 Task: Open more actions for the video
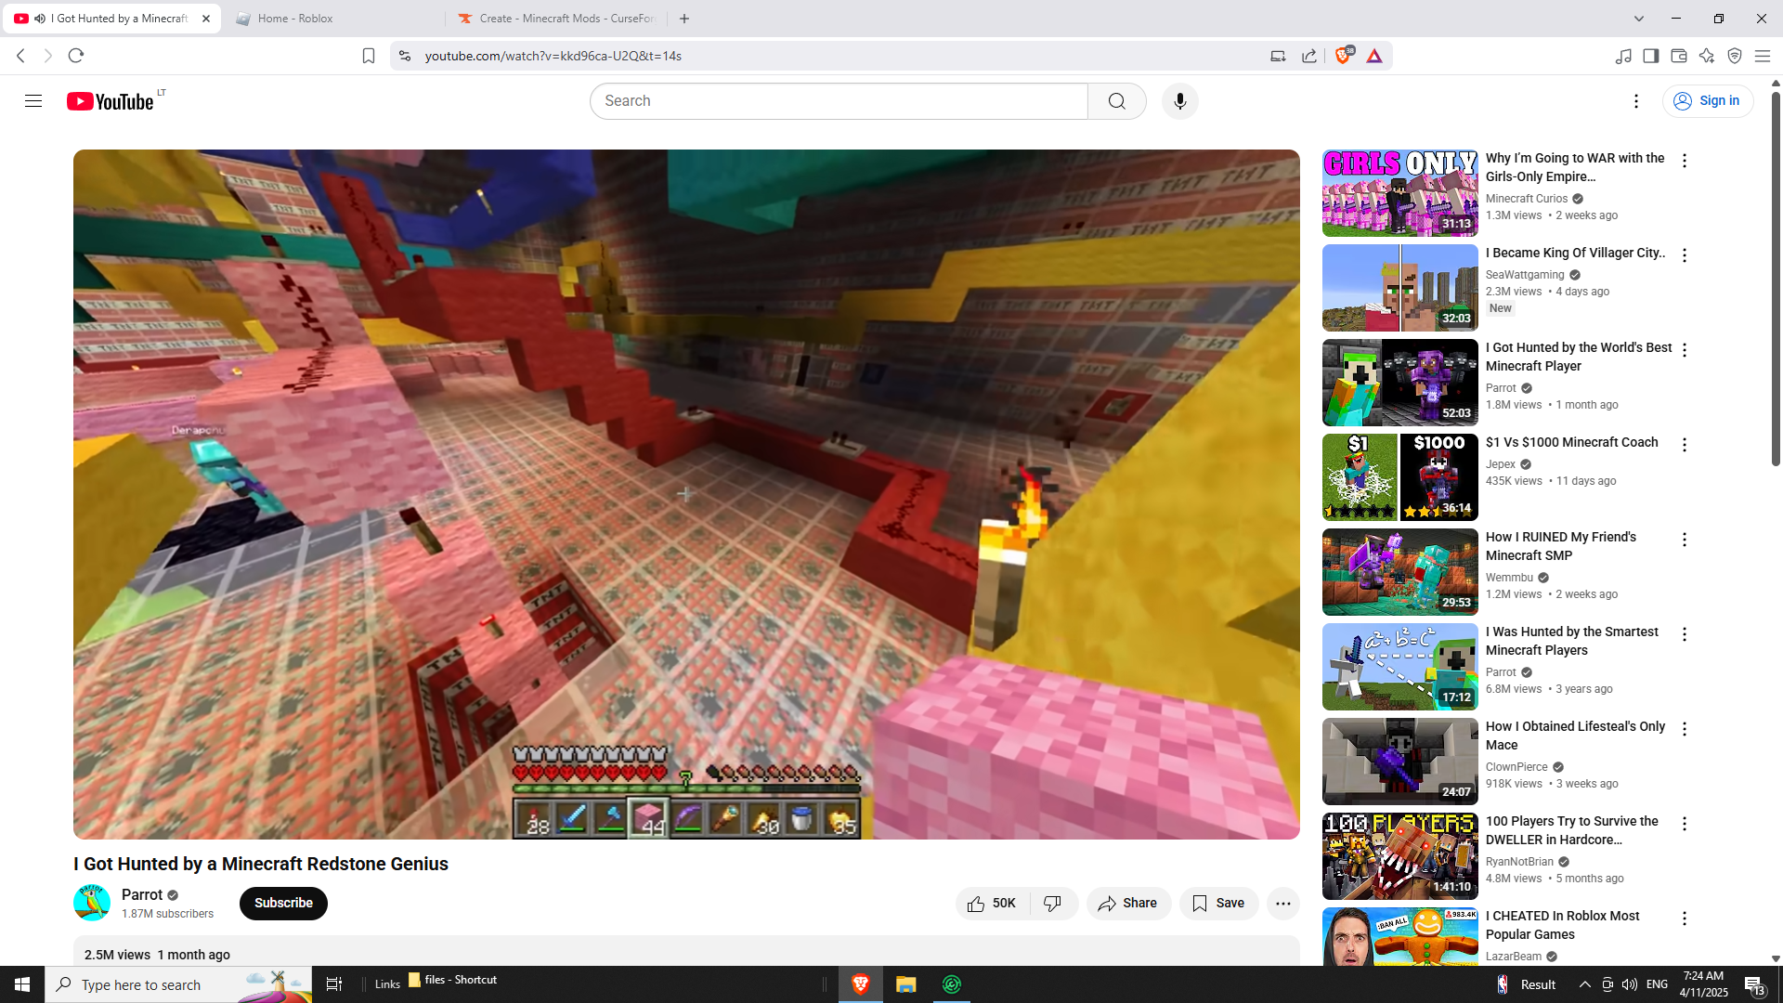click(1282, 904)
